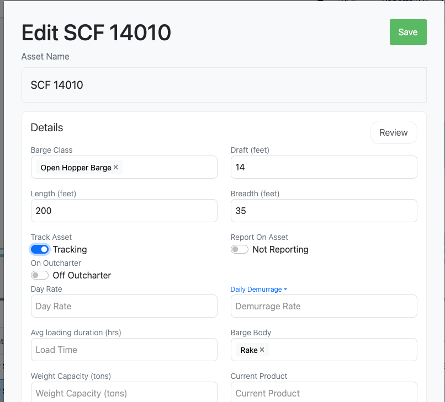Edit the Breadth (feet) field

[x=324, y=211]
